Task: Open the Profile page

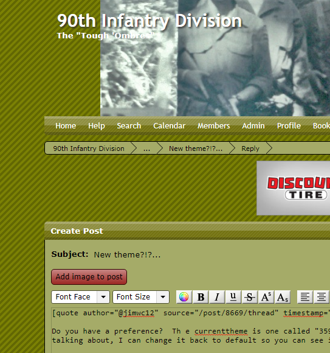Action: point(289,125)
